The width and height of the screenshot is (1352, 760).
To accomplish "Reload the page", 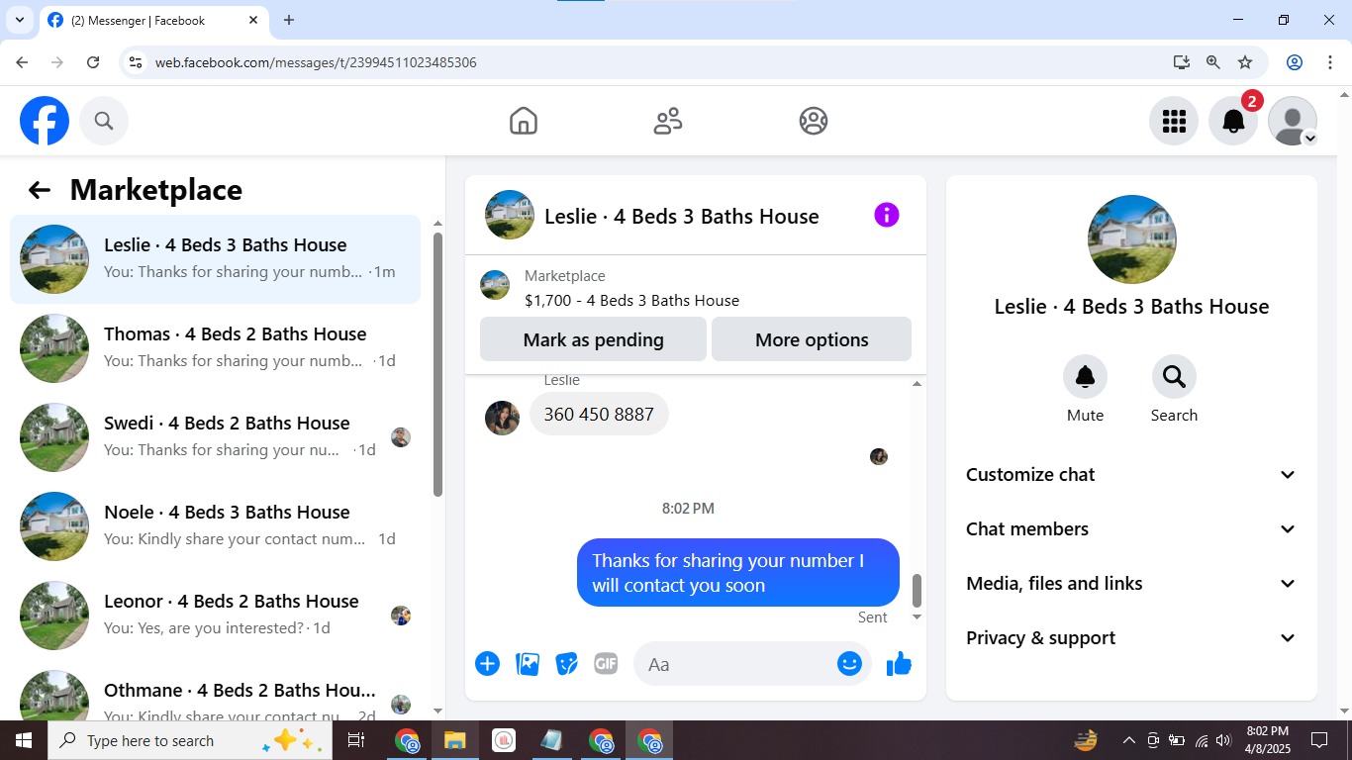I will [93, 62].
